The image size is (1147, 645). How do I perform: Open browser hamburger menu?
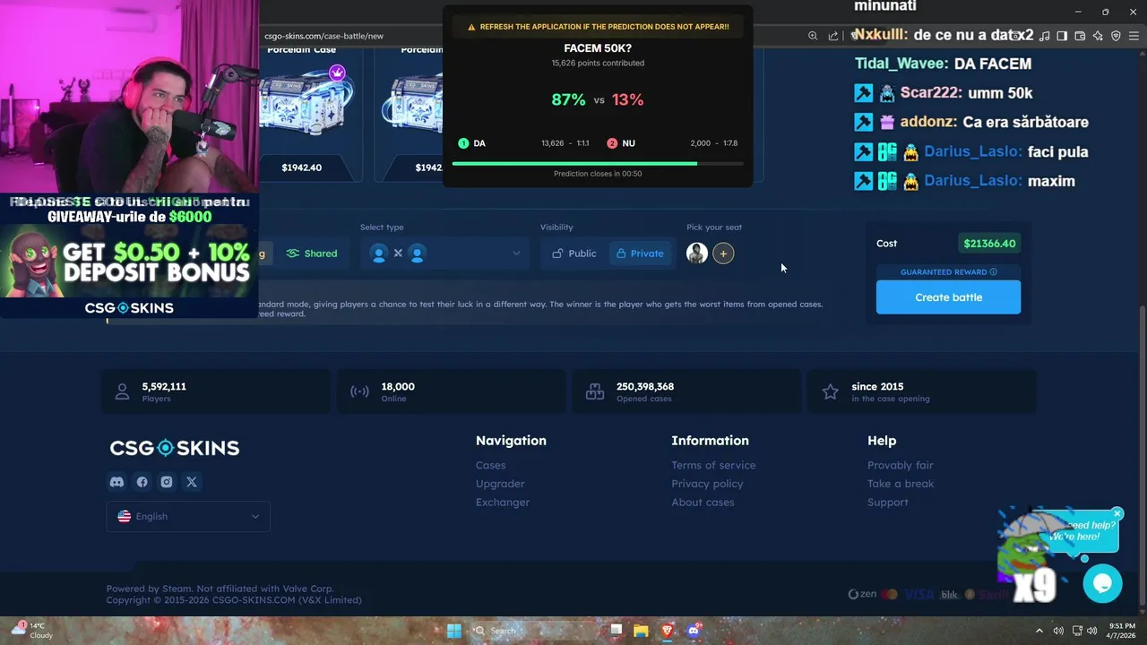pyautogui.click(x=1134, y=36)
